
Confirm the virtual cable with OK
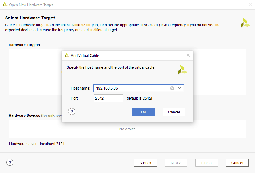(144, 112)
